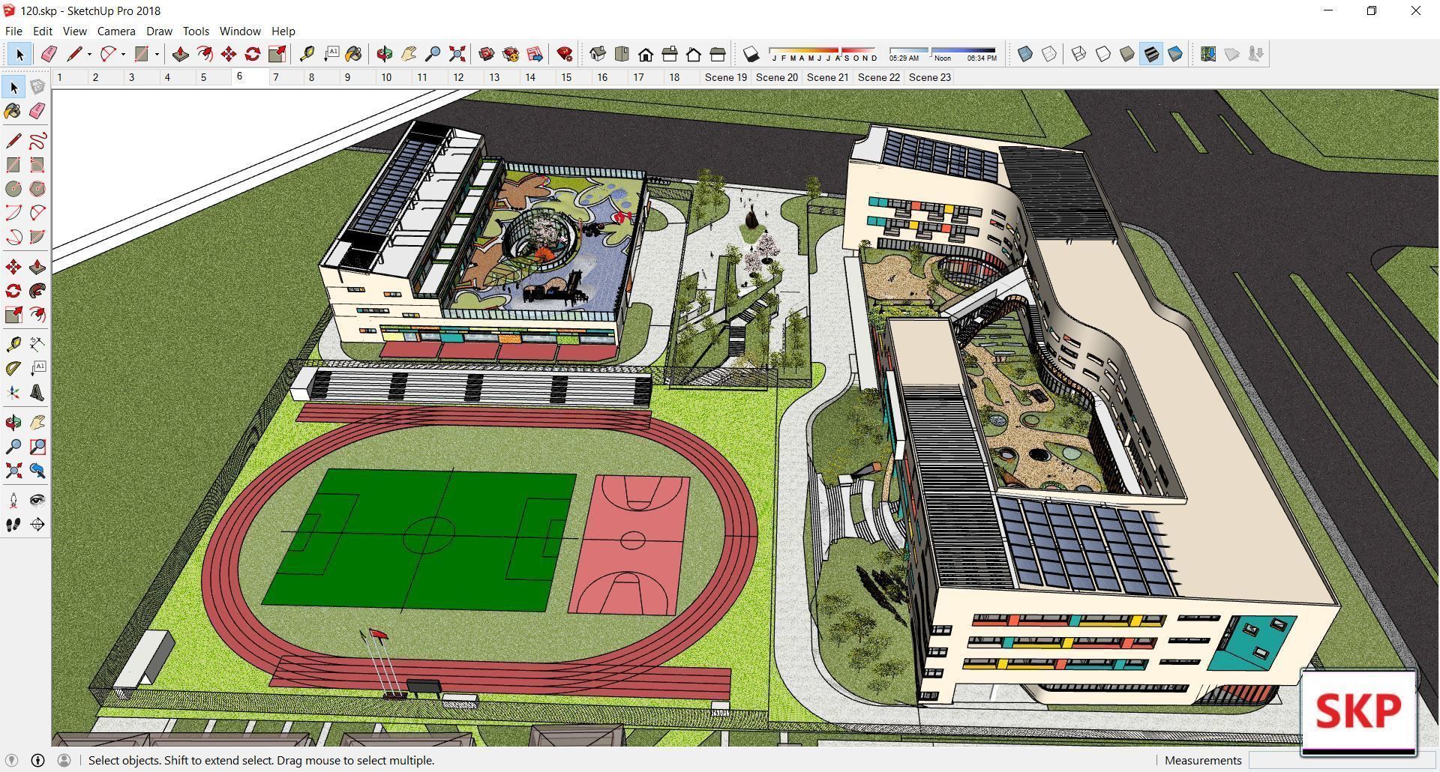Pick the 3D Text tool
This screenshot has height=772, width=1440.
click(37, 393)
